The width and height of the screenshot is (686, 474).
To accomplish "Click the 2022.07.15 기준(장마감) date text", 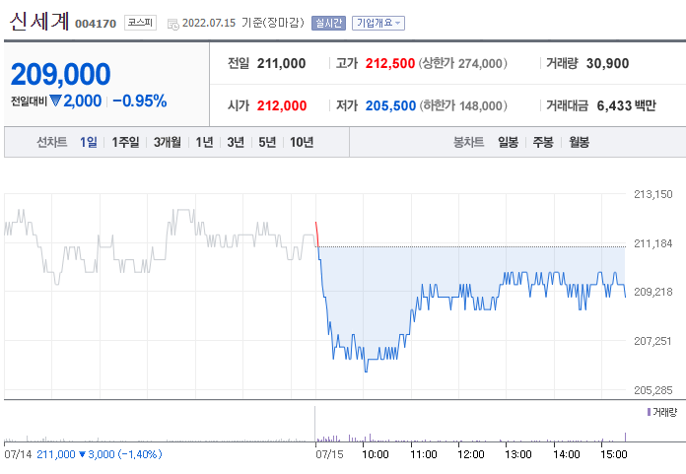I will (242, 23).
